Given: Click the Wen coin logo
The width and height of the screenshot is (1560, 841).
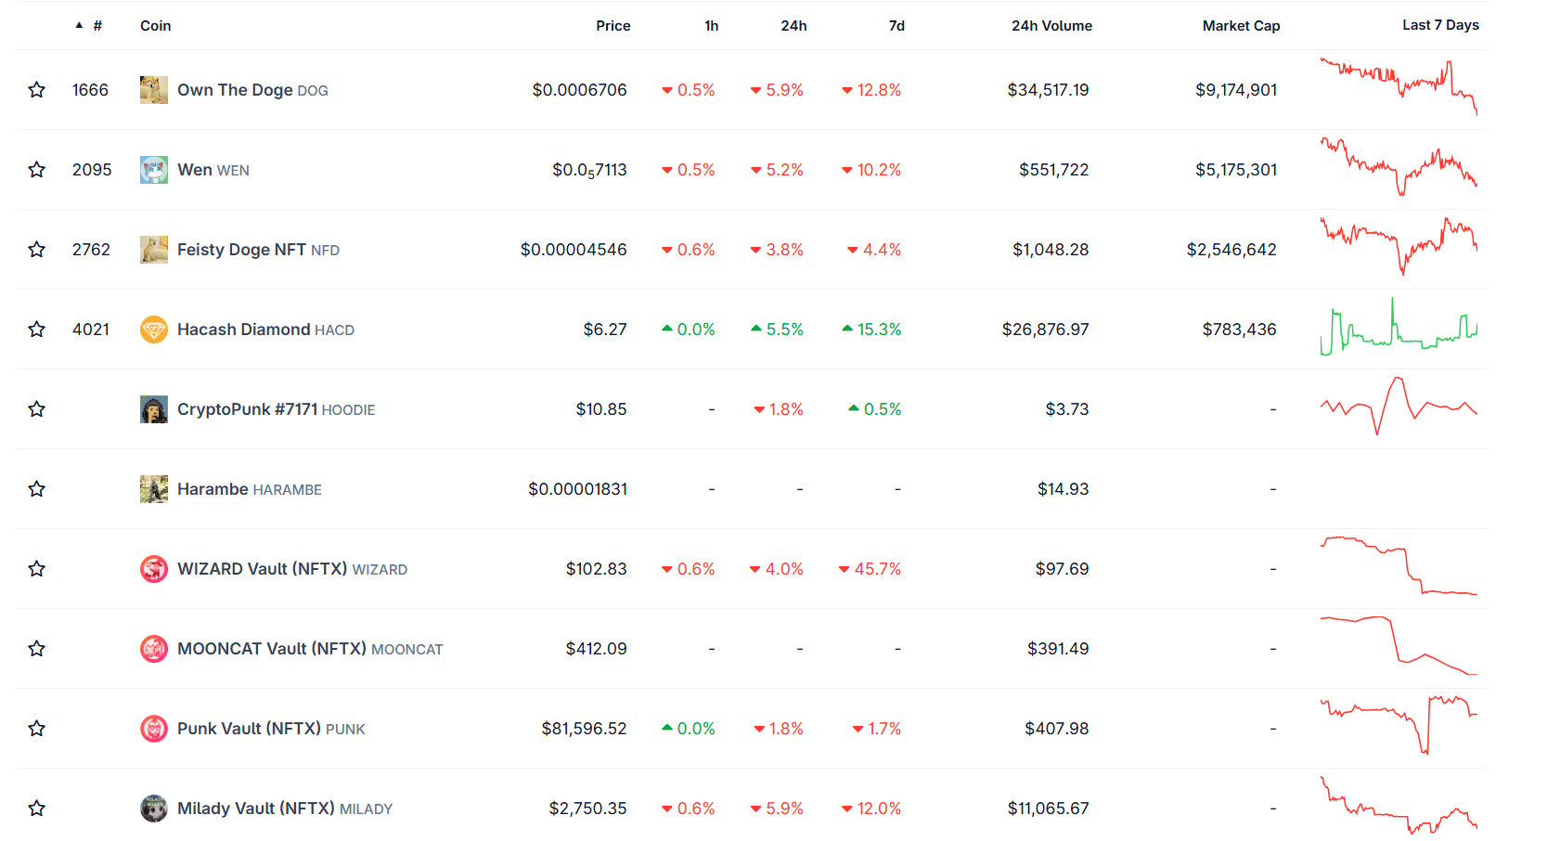Looking at the screenshot, I should (154, 170).
